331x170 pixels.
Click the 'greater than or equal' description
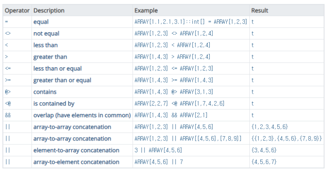click(x=62, y=80)
